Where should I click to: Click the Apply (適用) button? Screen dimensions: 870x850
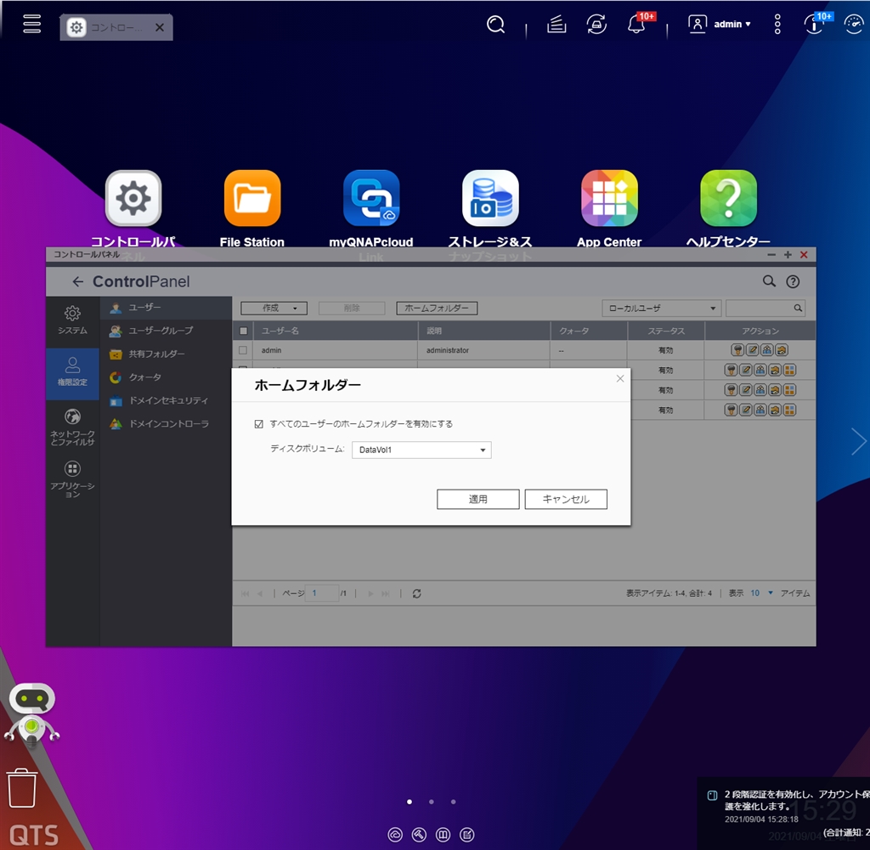(x=477, y=499)
